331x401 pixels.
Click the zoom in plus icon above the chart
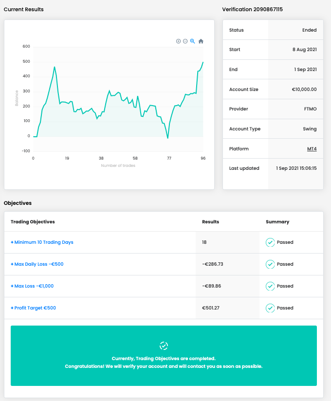coord(178,41)
